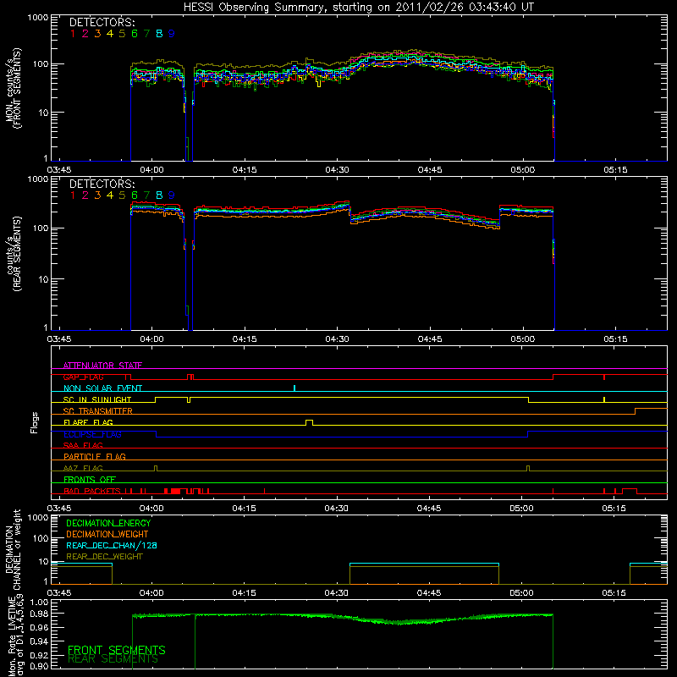This screenshot has width=677, height=677.
Task: Click the 'HESSI Observing Summary' plot title
Action: click(x=359, y=8)
